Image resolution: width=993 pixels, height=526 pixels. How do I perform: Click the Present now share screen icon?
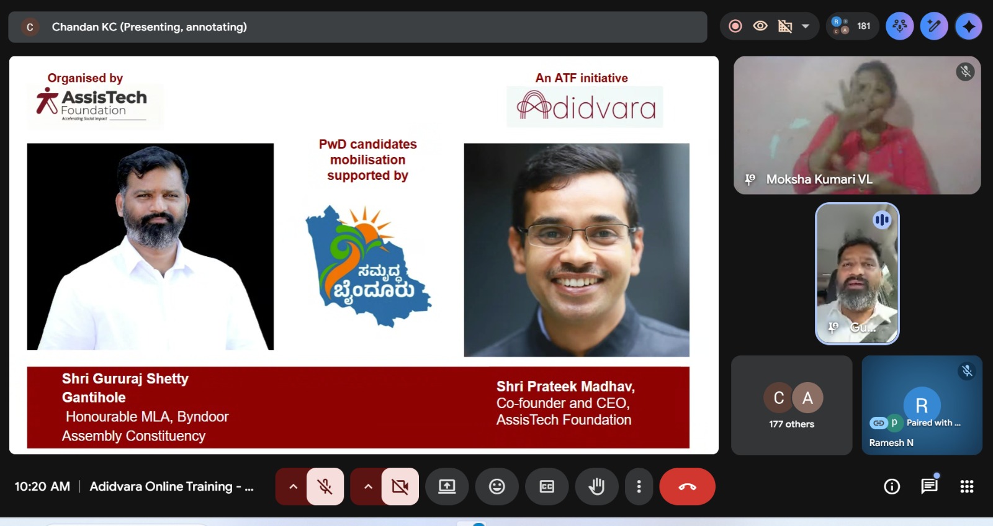447,487
